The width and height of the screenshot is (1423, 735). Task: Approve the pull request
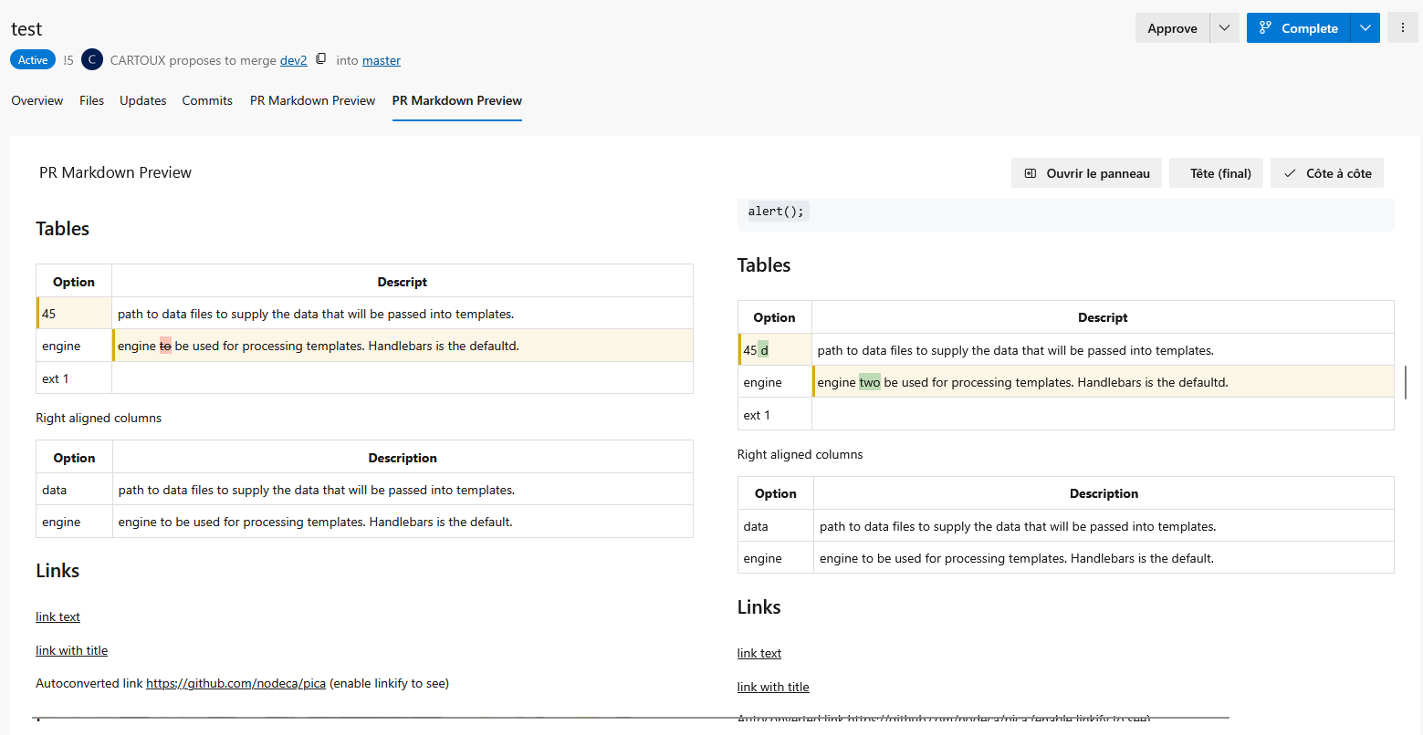coord(1172,27)
